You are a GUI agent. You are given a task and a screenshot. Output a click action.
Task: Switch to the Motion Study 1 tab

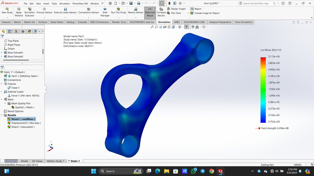pos(55,161)
